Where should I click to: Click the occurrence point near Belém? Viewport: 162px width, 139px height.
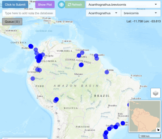pos(107,72)
